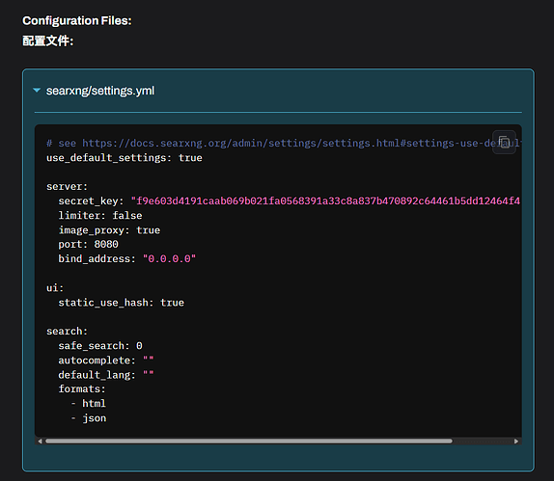This screenshot has height=481, width=554.
Task: Click the bind_address "0.0.0.0" string
Action: [x=169, y=258]
